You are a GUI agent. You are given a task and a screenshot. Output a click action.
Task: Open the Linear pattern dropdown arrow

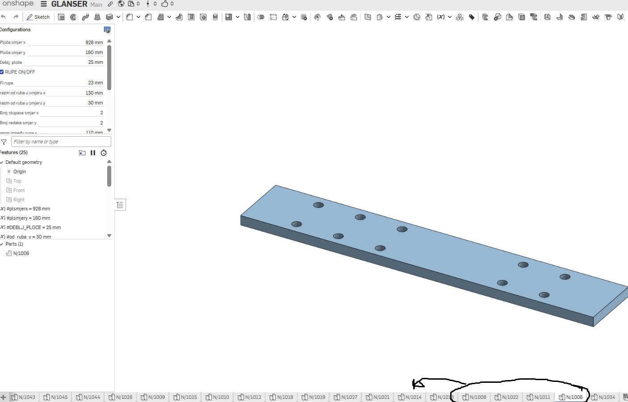[238, 17]
